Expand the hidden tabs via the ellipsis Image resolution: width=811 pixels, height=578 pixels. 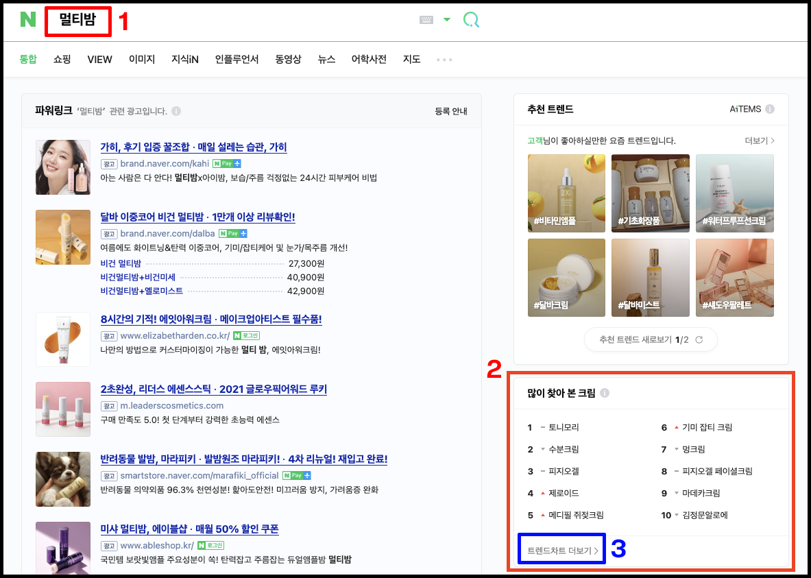(444, 59)
